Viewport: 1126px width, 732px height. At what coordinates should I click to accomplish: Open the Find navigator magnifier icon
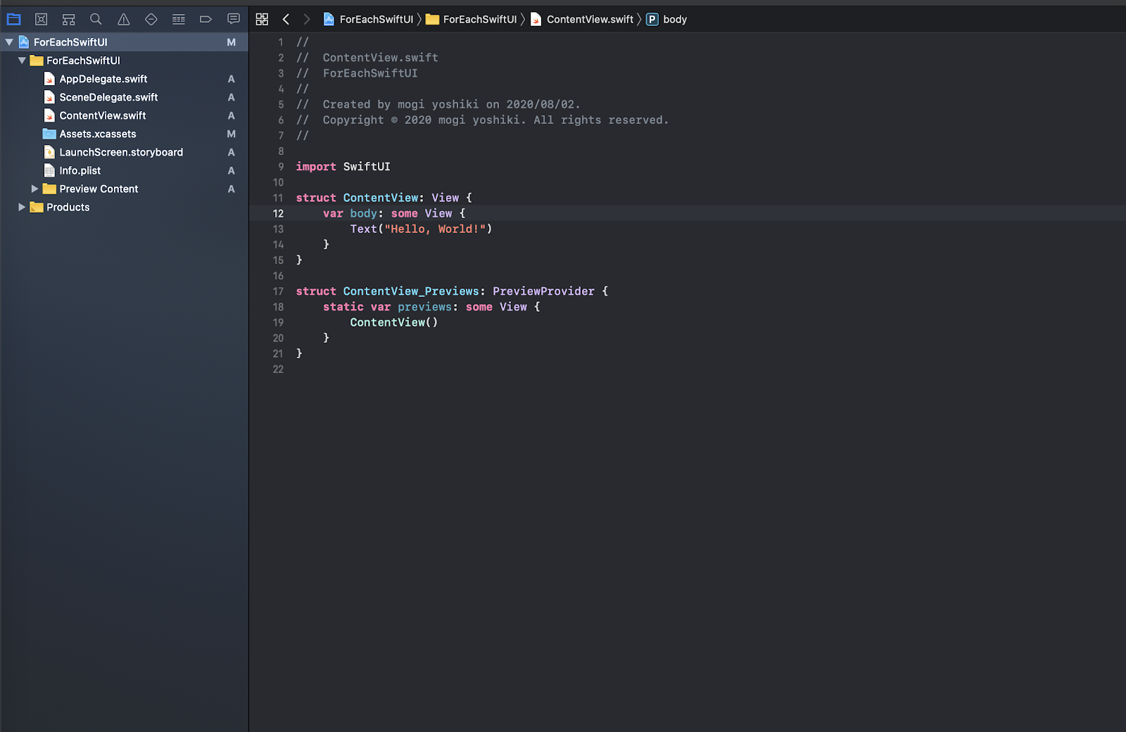tap(96, 19)
